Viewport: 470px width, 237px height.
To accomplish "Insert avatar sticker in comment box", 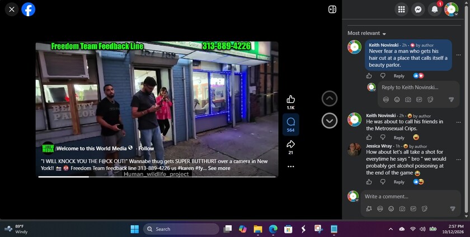I will point(380,209).
